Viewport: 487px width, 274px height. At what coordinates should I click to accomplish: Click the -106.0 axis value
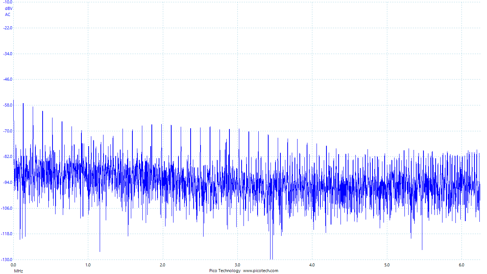tap(7, 208)
